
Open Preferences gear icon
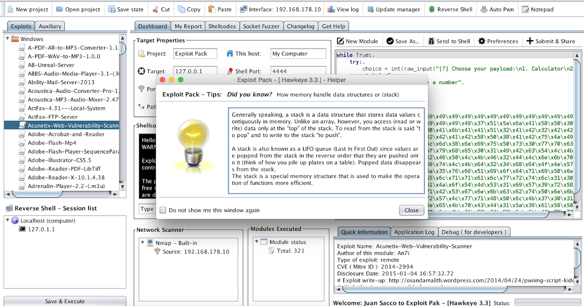tap(481, 41)
